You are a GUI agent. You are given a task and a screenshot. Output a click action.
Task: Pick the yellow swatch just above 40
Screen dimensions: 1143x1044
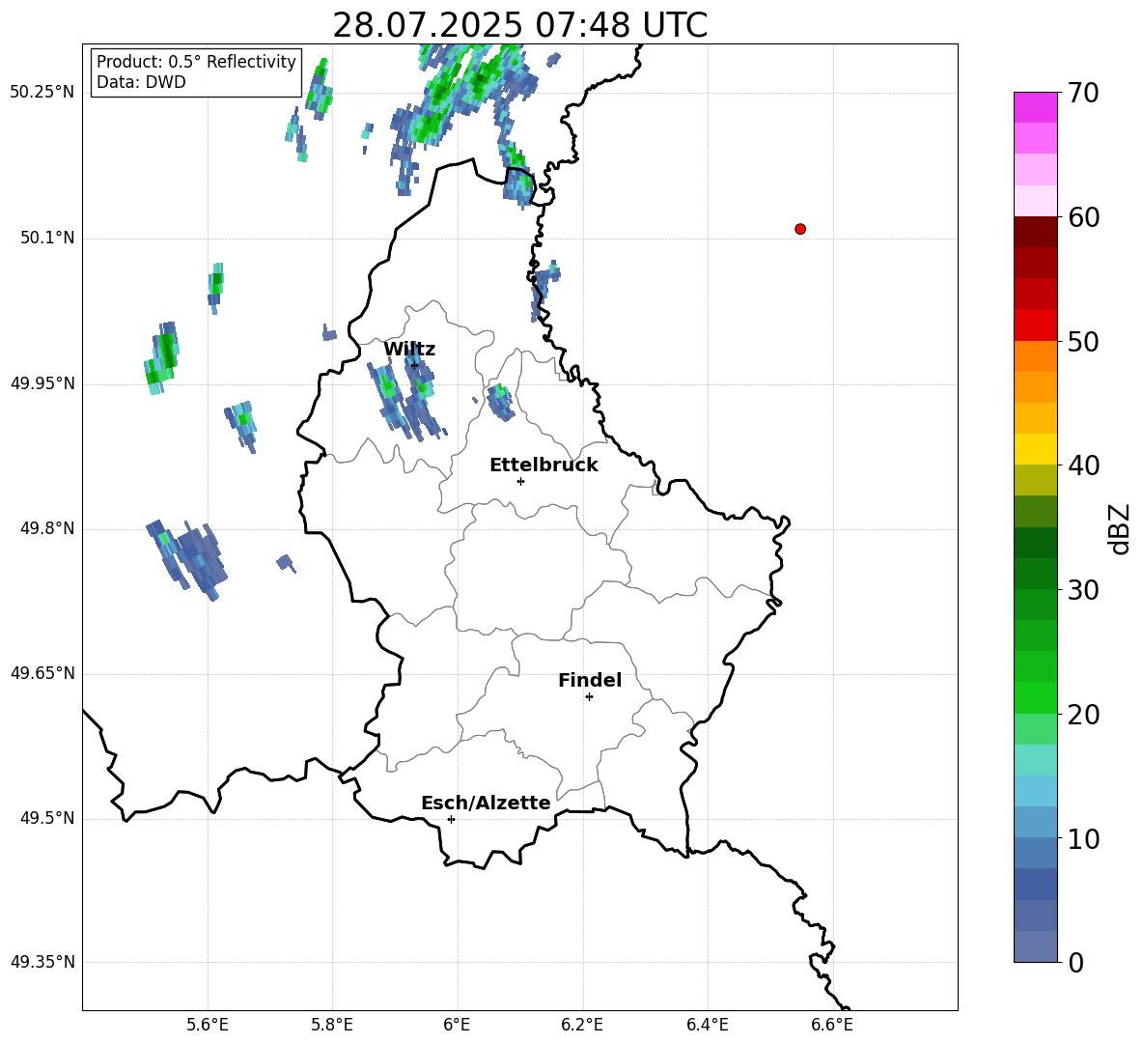click(1035, 449)
